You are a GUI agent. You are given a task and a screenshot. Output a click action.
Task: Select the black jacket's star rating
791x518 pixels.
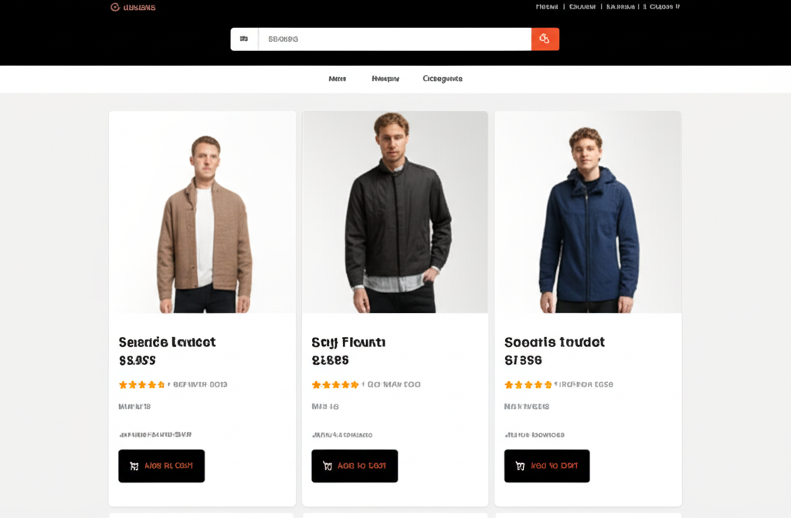pyautogui.click(x=334, y=384)
